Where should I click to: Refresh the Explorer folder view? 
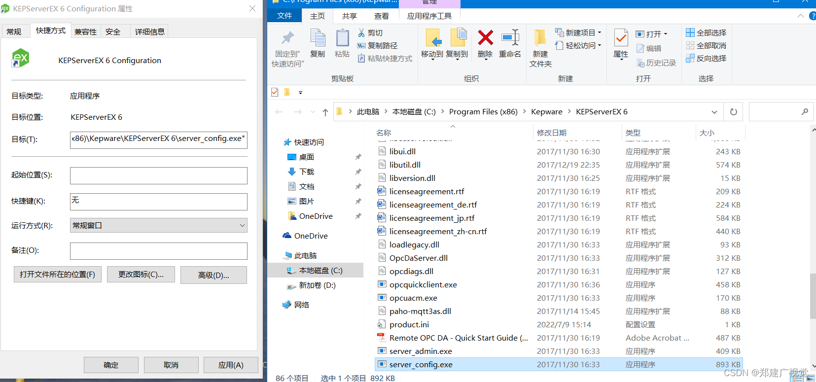(x=734, y=112)
